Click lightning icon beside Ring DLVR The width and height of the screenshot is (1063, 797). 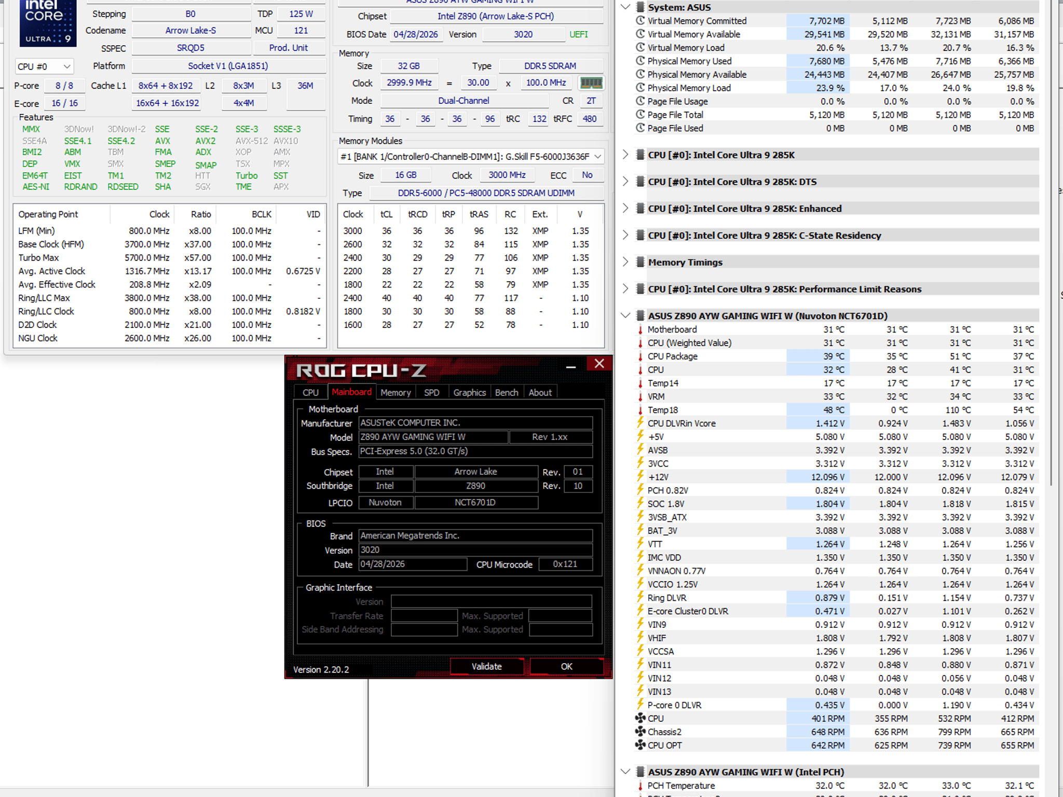pos(640,597)
